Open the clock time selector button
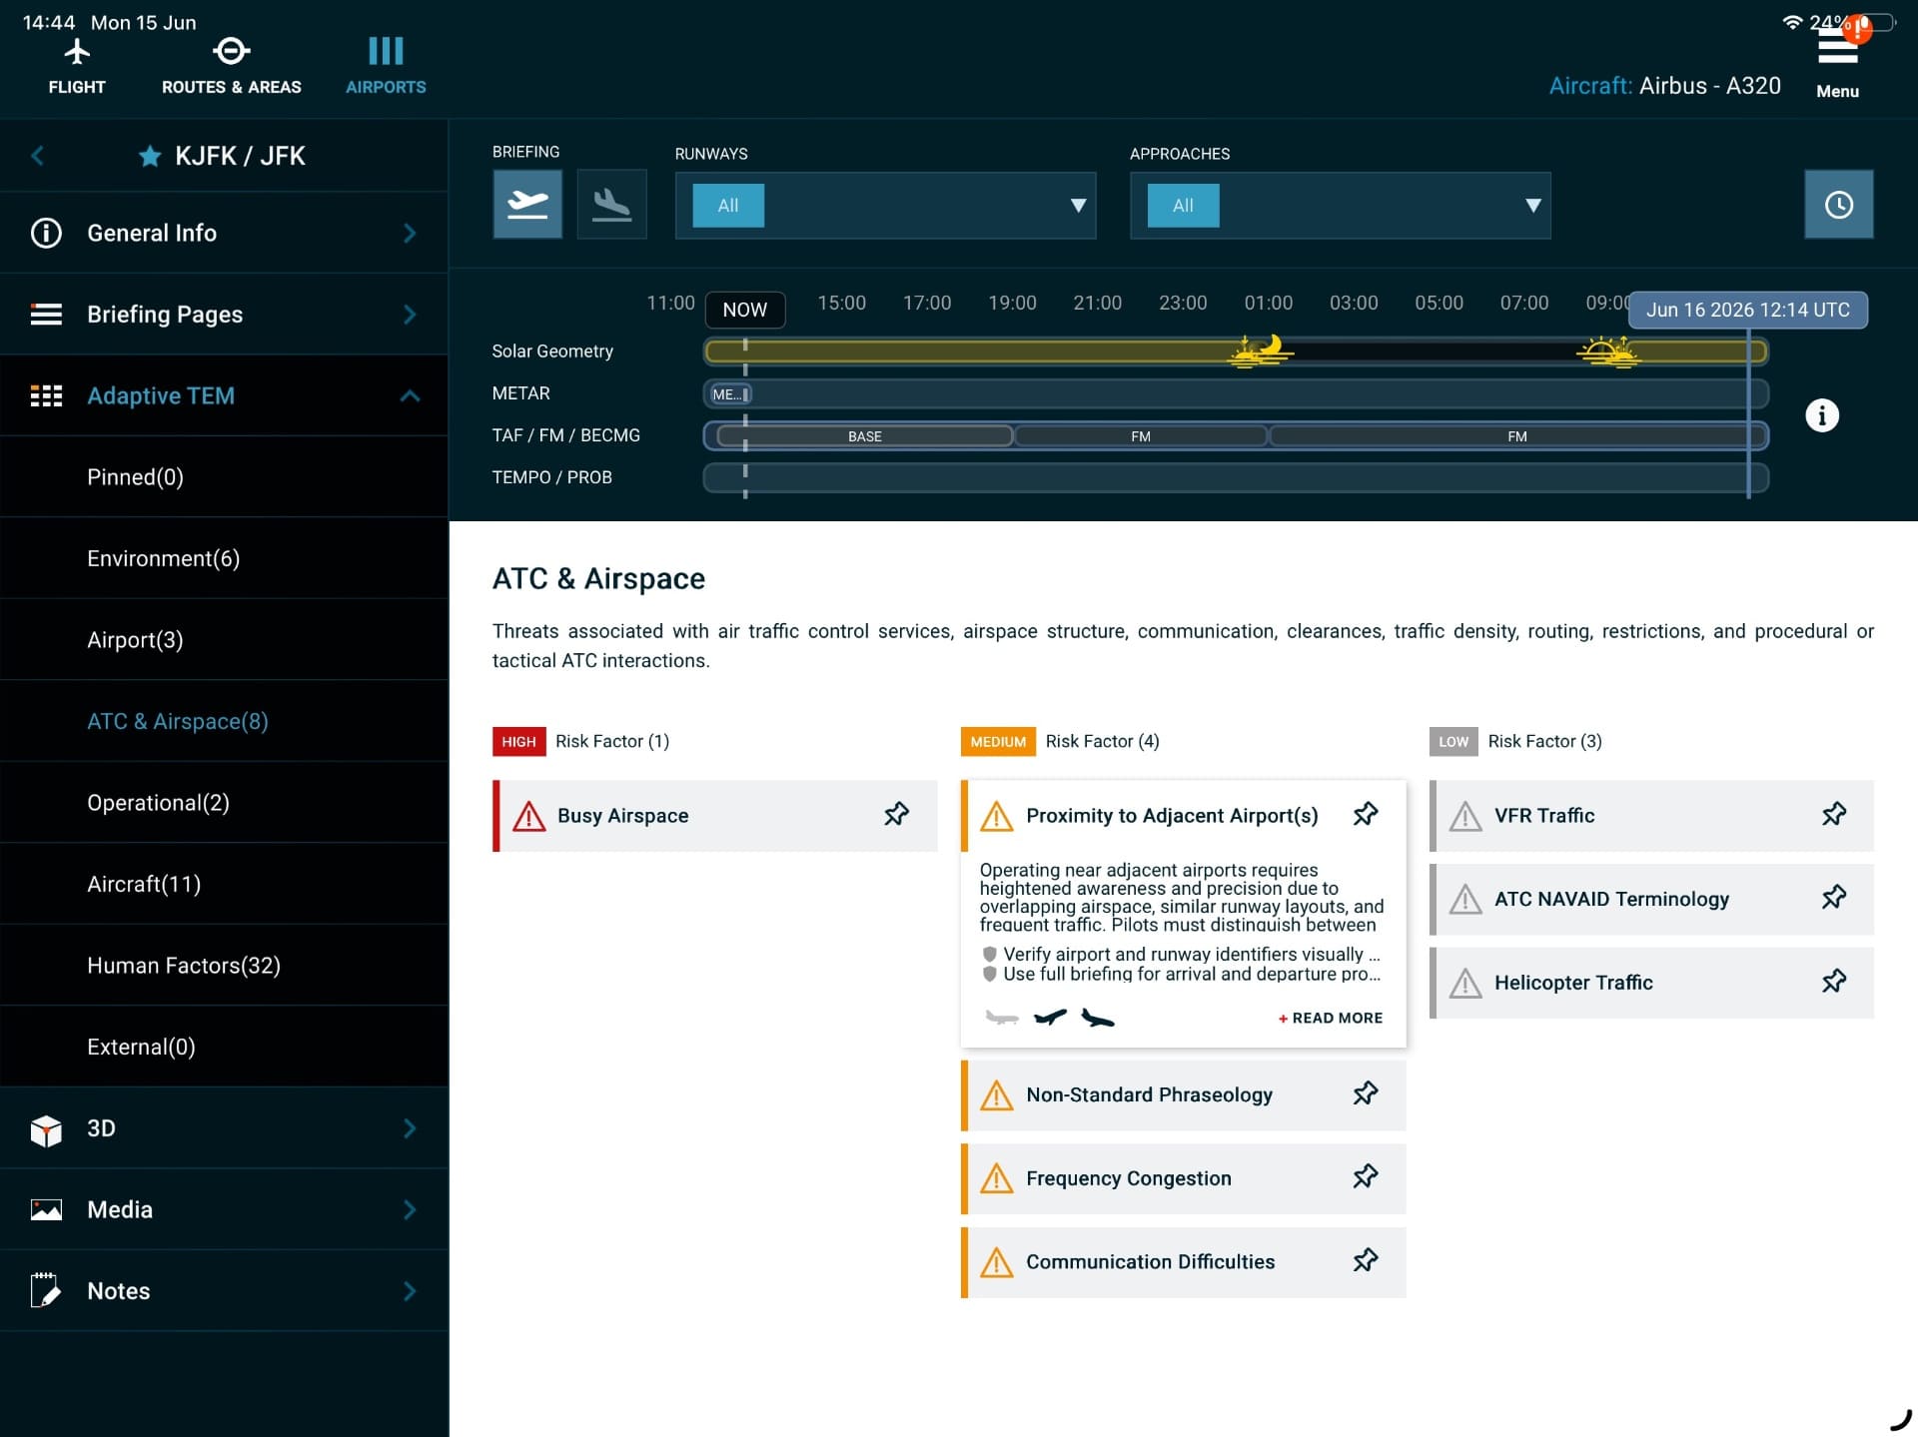The height and width of the screenshot is (1437, 1918). click(1838, 205)
